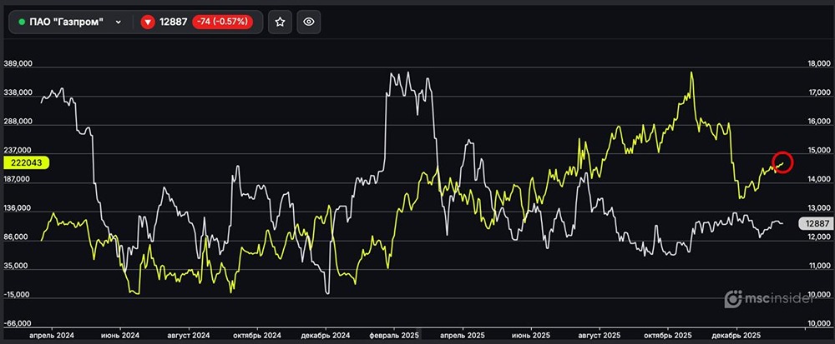The image size is (835, 344).
Task: Select the ПАО "Газпром" ticker name
Action: click(x=67, y=22)
